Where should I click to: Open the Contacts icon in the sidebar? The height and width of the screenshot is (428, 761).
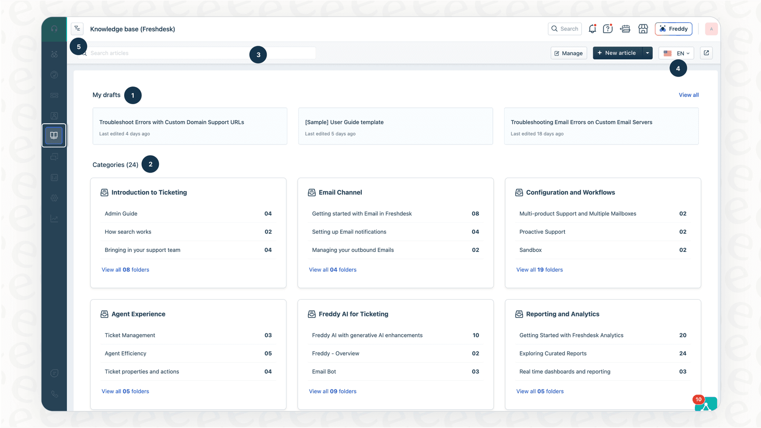pos(54,115)
